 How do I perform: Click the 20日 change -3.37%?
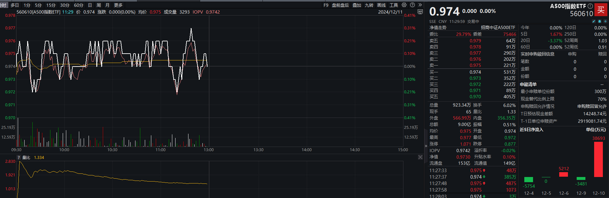tap(555, 41)
